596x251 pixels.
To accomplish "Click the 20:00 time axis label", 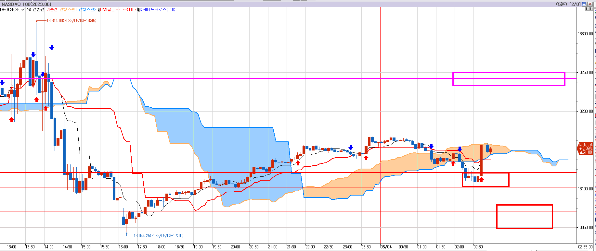I will [x=235, y=247].
